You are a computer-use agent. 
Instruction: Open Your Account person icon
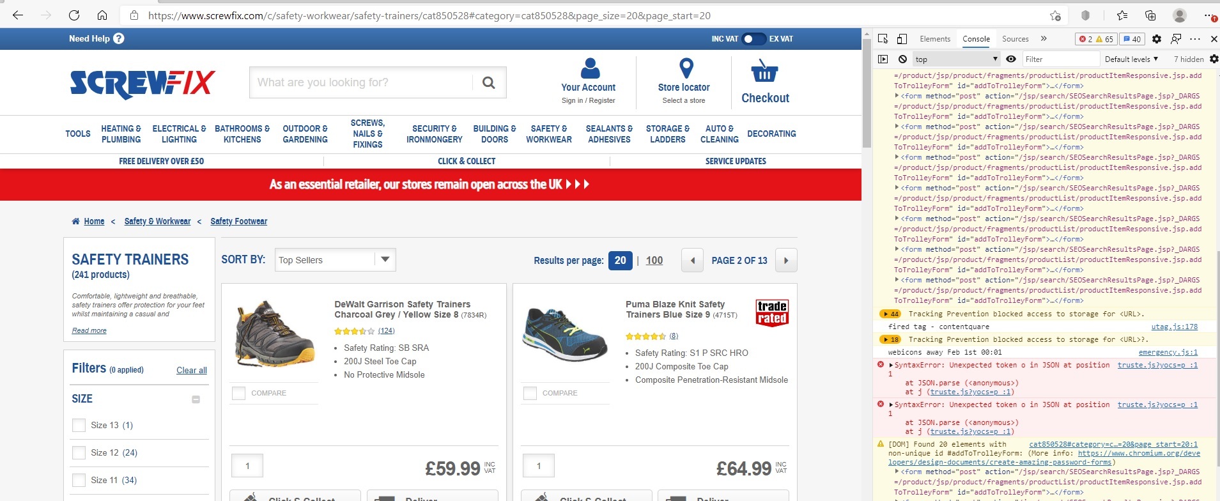pyautogui.click(x=590, y=68)
